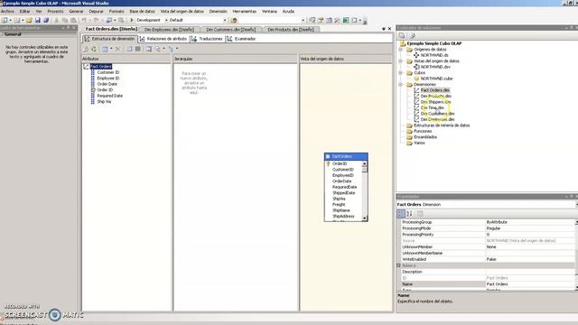The width and height of the screenshot is (578, 325).
Task: Select the Examinador tab
Action: click(241, 39)
